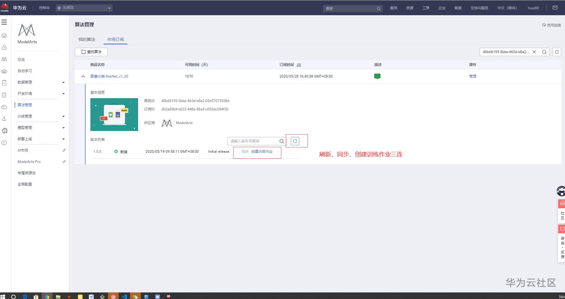Open Microsoft Edge from the taskbar
The height and width of the screenshot is (299, 565).
[x=25, y=297]
